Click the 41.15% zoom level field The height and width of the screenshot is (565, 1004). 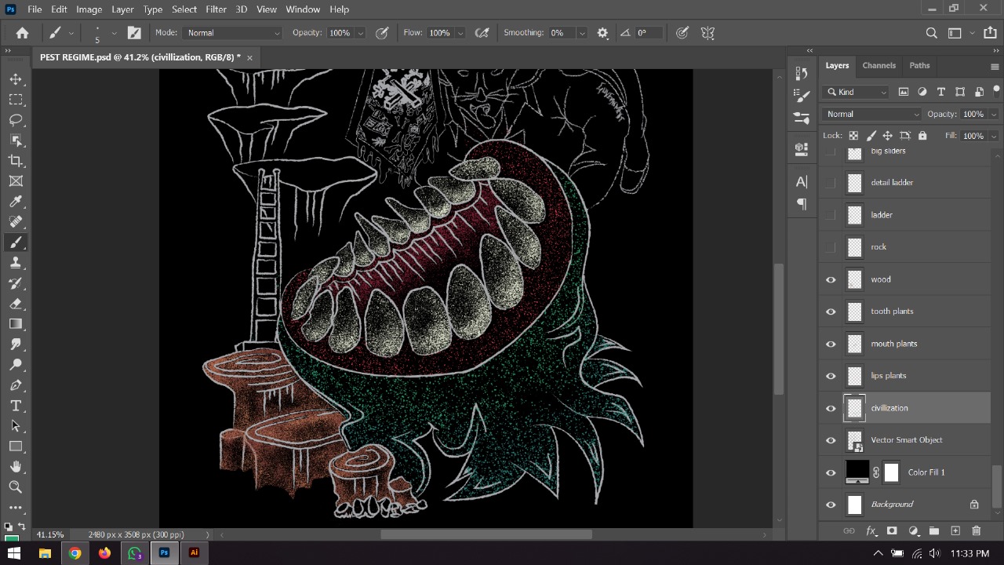click(x=50, y=534)
